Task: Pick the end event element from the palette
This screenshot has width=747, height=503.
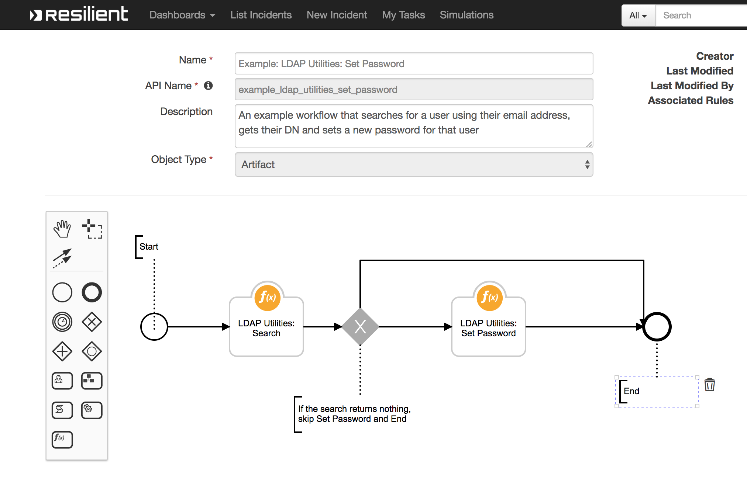Action: coord(92,292)
